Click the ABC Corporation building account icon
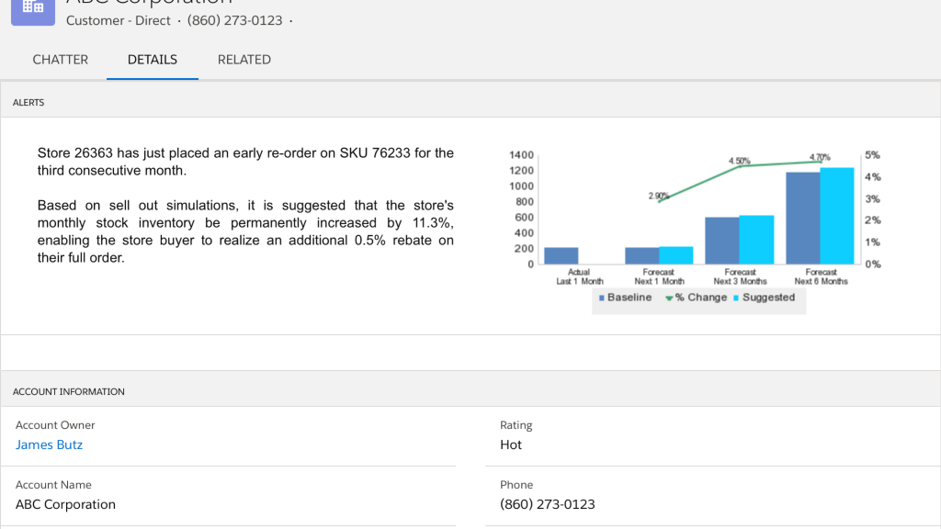 pos(32,11)
